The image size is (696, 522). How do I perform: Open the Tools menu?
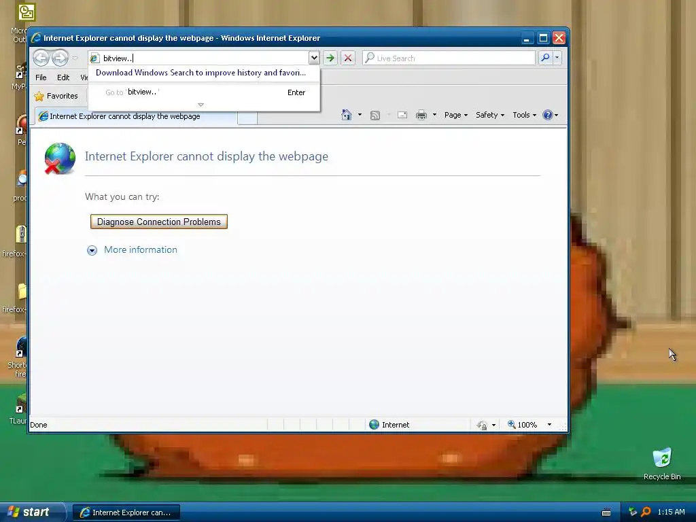tap(524, 115)
